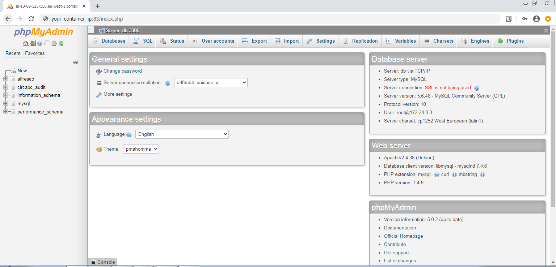Open the MySQL documentation pages icon

tap(47, 43)
